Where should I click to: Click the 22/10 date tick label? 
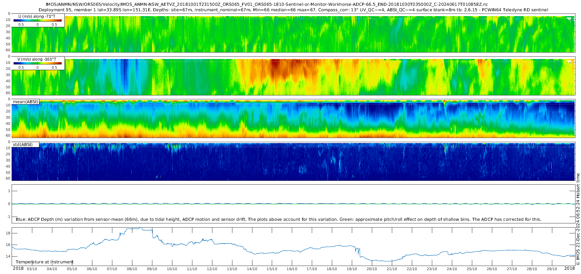pos(412,269)
